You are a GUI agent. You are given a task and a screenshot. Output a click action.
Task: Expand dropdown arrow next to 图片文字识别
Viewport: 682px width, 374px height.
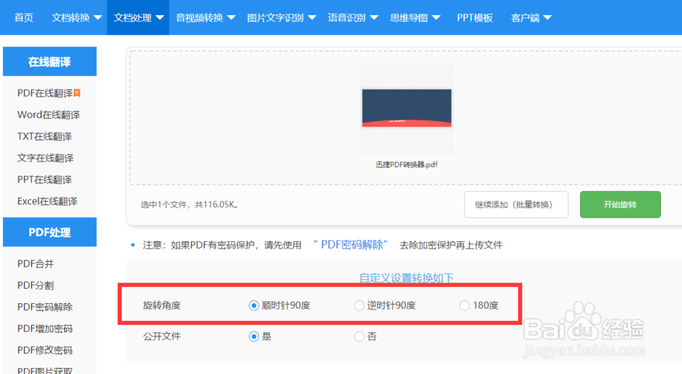312,18
